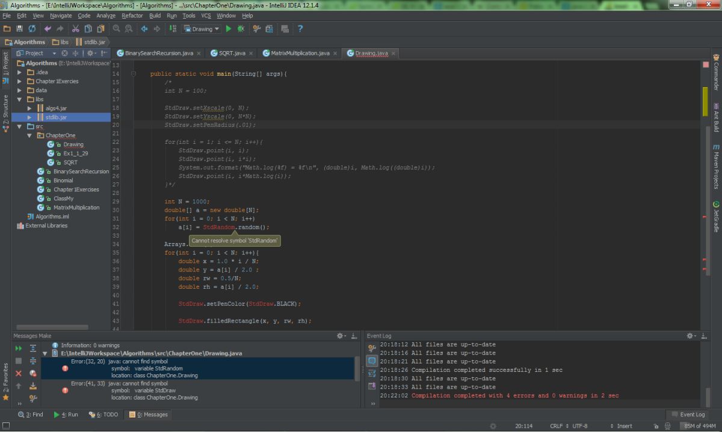Open the Ant Build side panel
Screen dimensions: 722x432
716,117
